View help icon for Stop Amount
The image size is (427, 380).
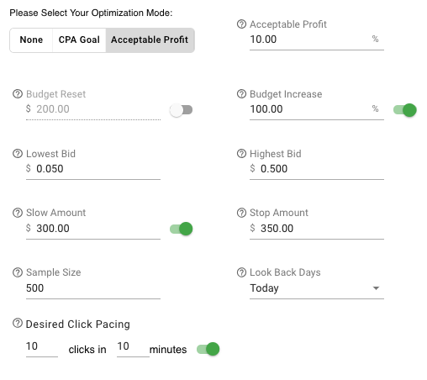(241, 213)
